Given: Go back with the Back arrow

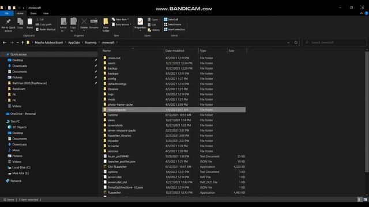Looking at the screenshot, I should coord(5,43).
